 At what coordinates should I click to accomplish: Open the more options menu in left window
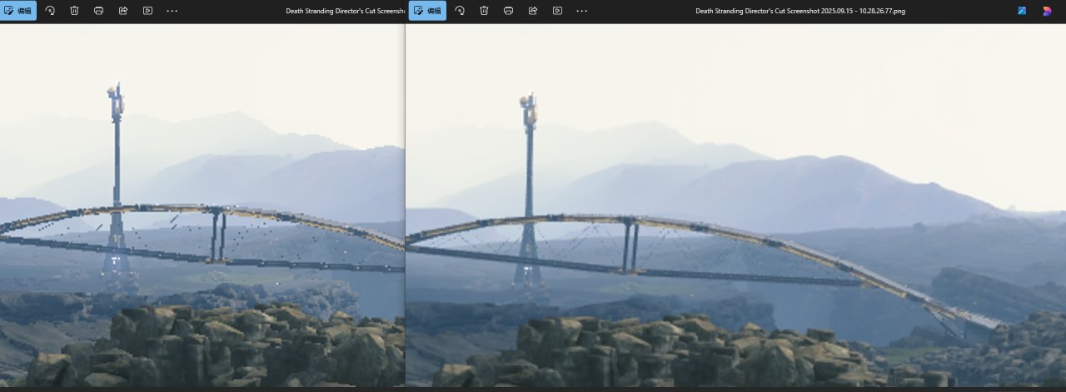point(172,11)
